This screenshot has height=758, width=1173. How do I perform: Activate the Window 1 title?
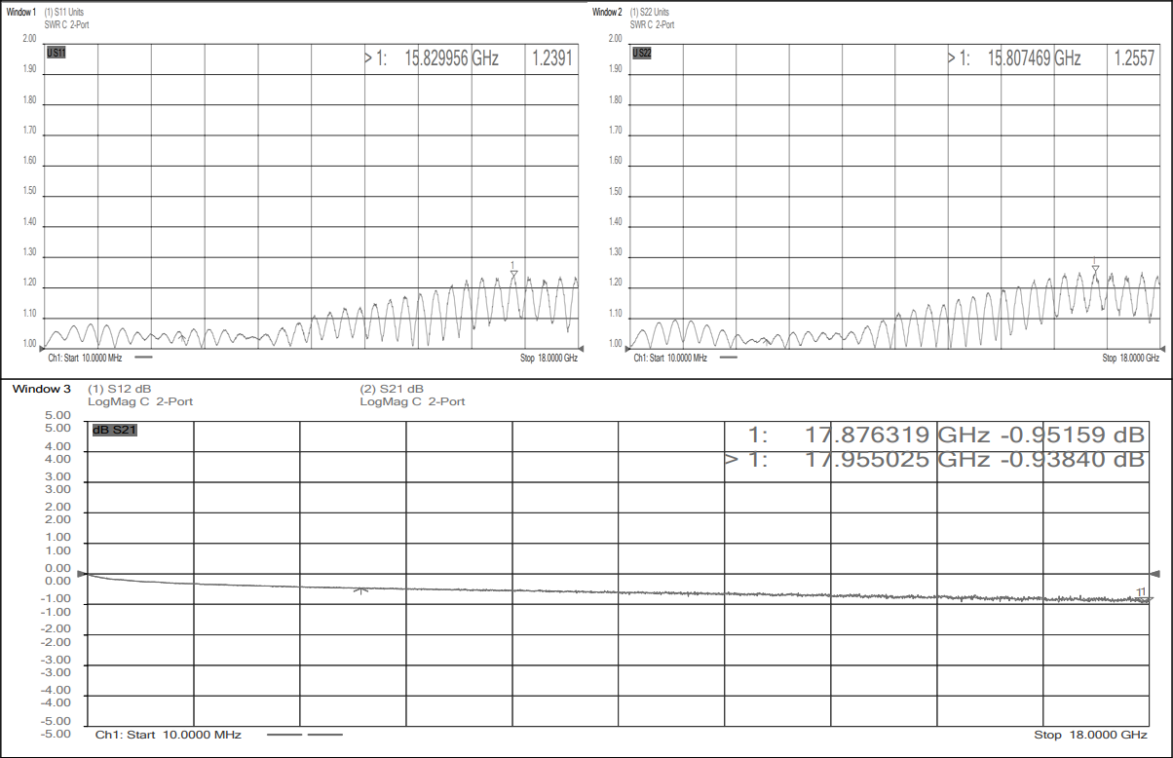click(21, 12)
